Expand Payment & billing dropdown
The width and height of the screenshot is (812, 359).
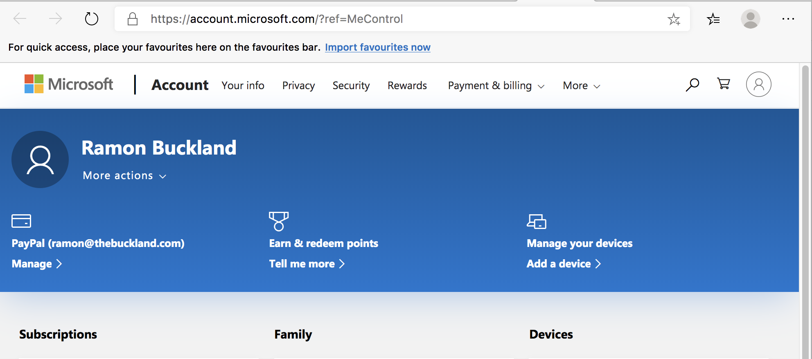coord(496,85)
